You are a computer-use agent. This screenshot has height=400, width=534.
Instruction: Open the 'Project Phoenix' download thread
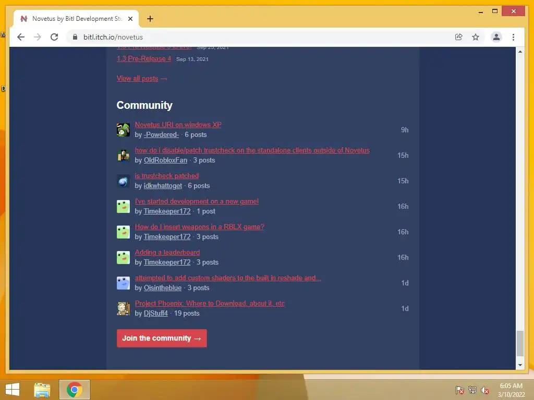[x=210, y=304]
